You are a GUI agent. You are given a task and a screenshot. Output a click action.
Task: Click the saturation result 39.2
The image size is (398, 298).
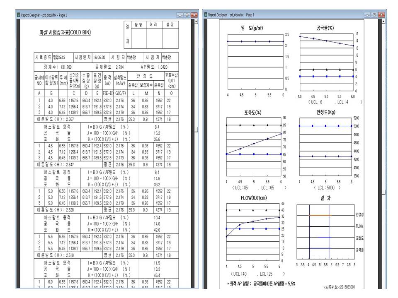pos(157,185)
